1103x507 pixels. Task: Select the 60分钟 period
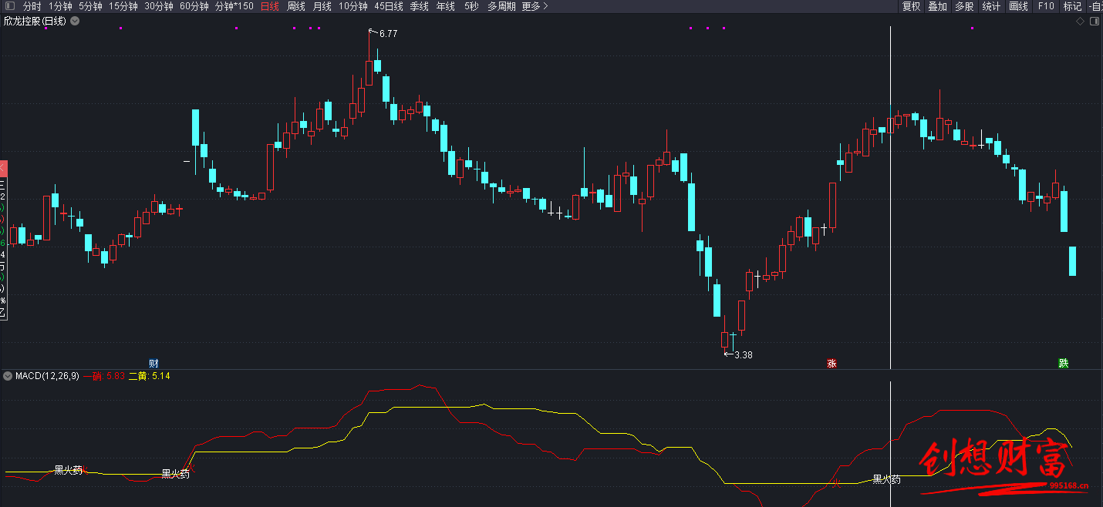194,6
